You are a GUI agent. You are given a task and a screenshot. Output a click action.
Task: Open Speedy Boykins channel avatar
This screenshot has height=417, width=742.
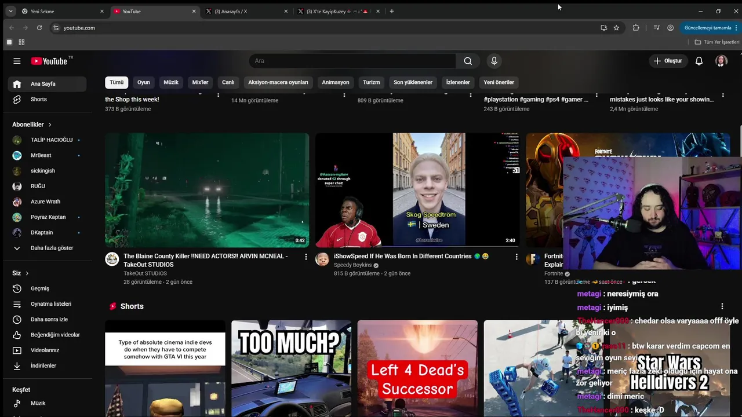click(322, 259)
